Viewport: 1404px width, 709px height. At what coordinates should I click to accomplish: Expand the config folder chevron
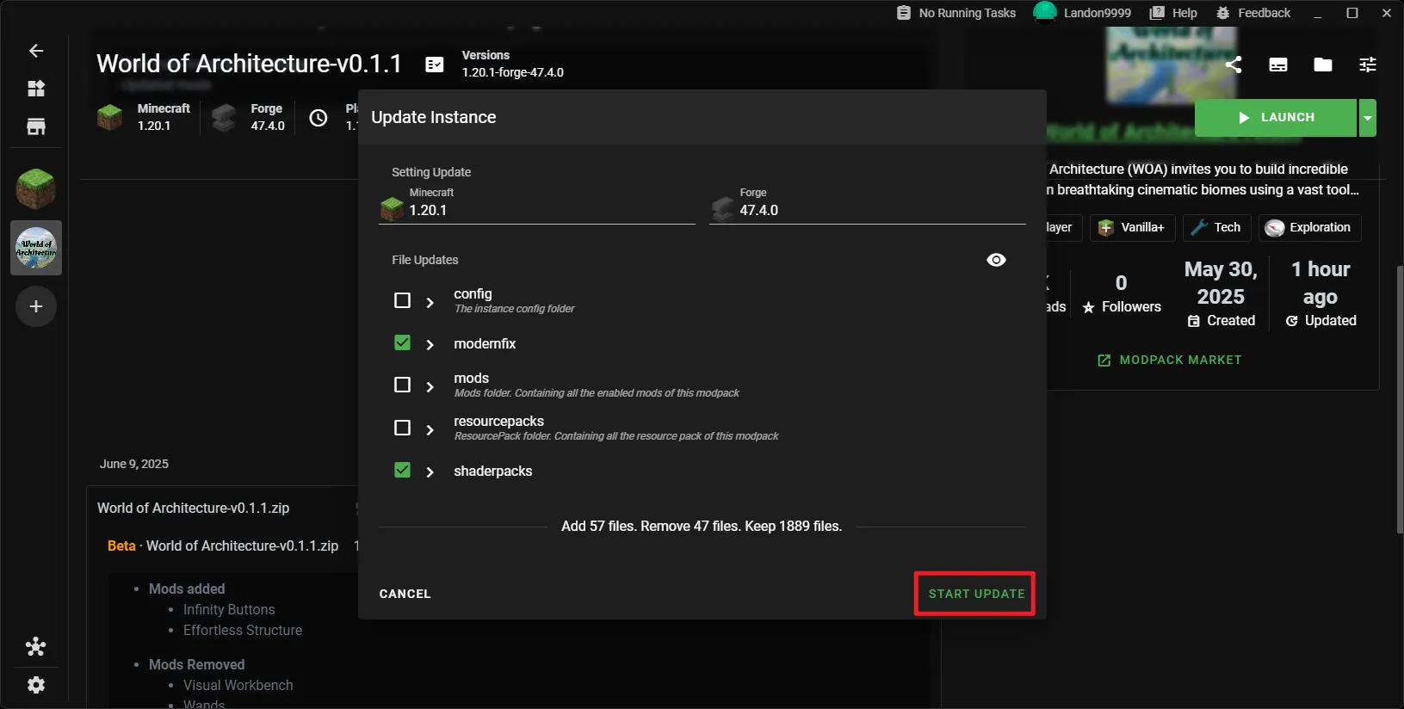pos(430,302)
